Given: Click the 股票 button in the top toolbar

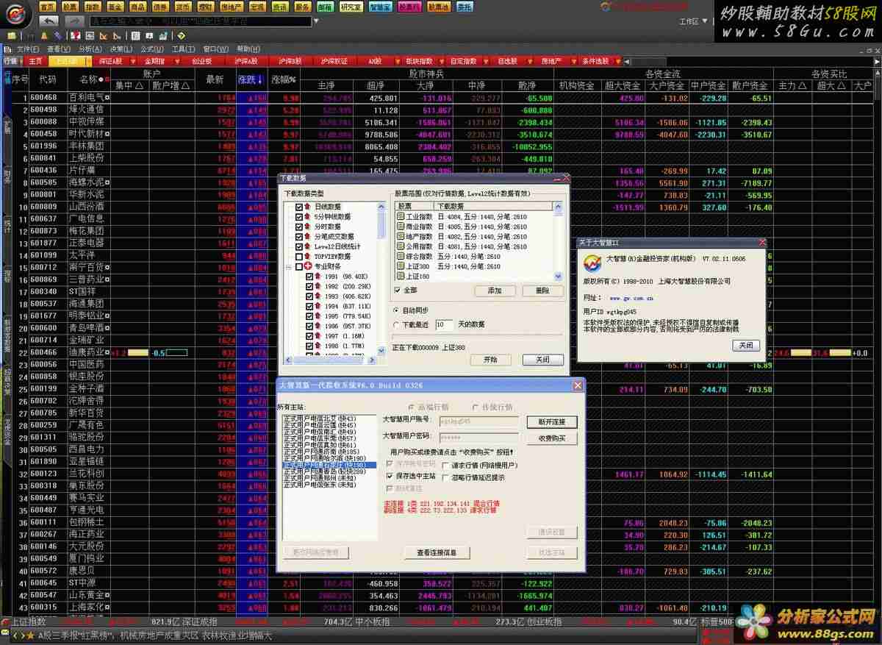Looking at the screenshot, I should coord(70,6).
